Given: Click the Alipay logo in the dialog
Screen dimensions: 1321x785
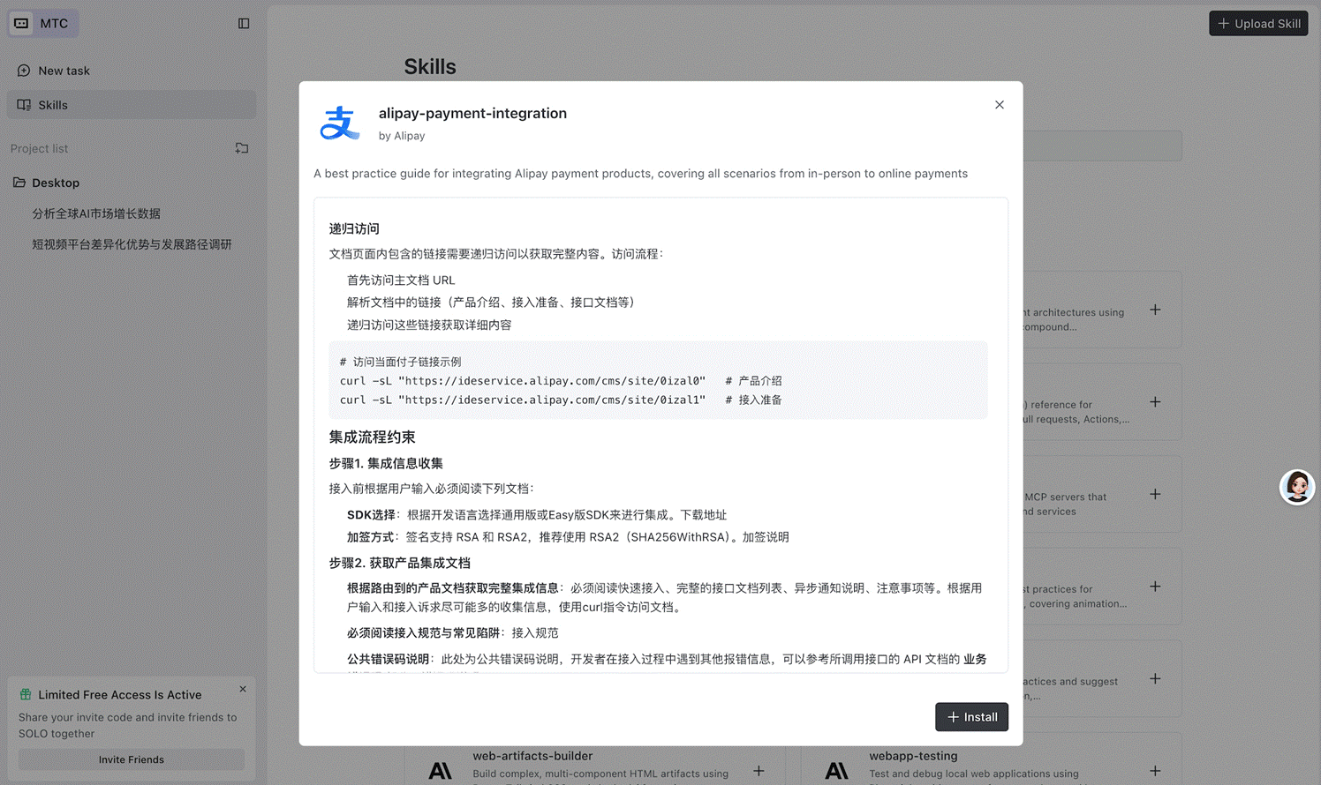Looking at the screenshot, I should tap(339, 123).
